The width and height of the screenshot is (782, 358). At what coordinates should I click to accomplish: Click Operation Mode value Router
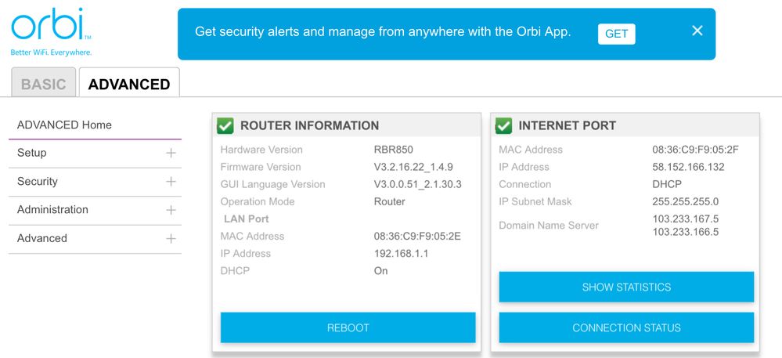390,202
